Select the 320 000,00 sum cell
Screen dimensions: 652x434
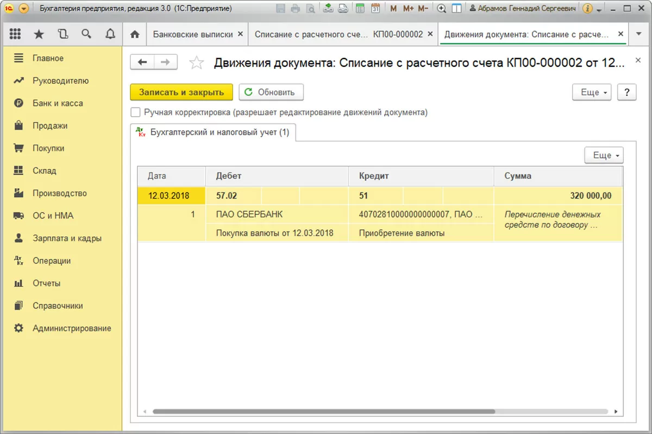[x=558, y=196]
